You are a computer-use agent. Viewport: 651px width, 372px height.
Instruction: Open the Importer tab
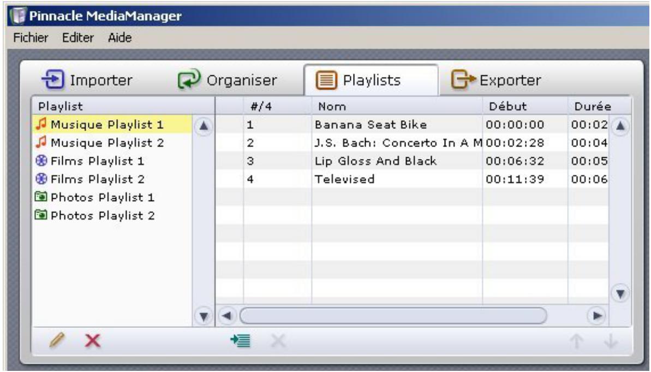(87, 80)
